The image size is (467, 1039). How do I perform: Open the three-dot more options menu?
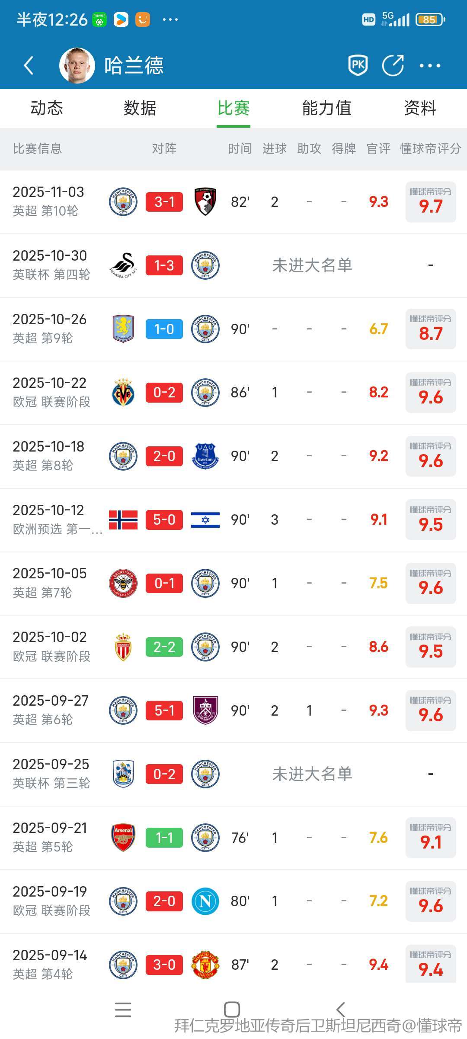click(430, 66)
